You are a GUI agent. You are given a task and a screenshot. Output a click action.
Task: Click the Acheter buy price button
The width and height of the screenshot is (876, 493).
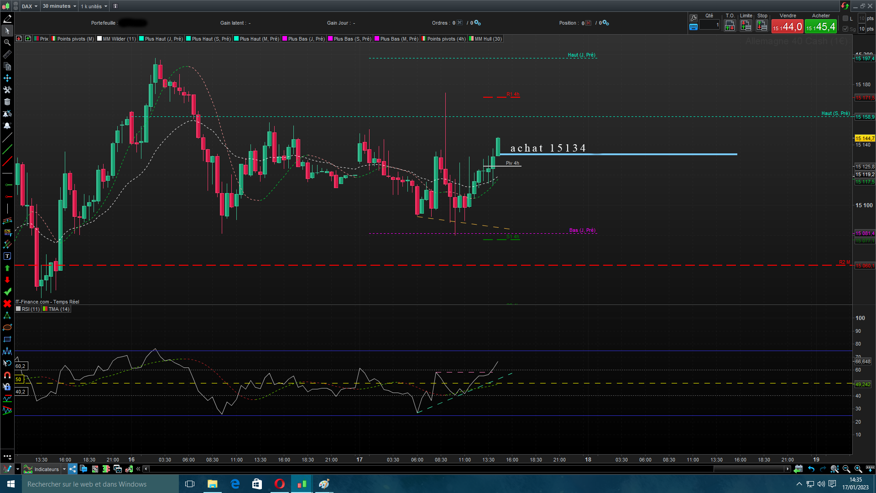pyautogui.click(x=820, y=26)
